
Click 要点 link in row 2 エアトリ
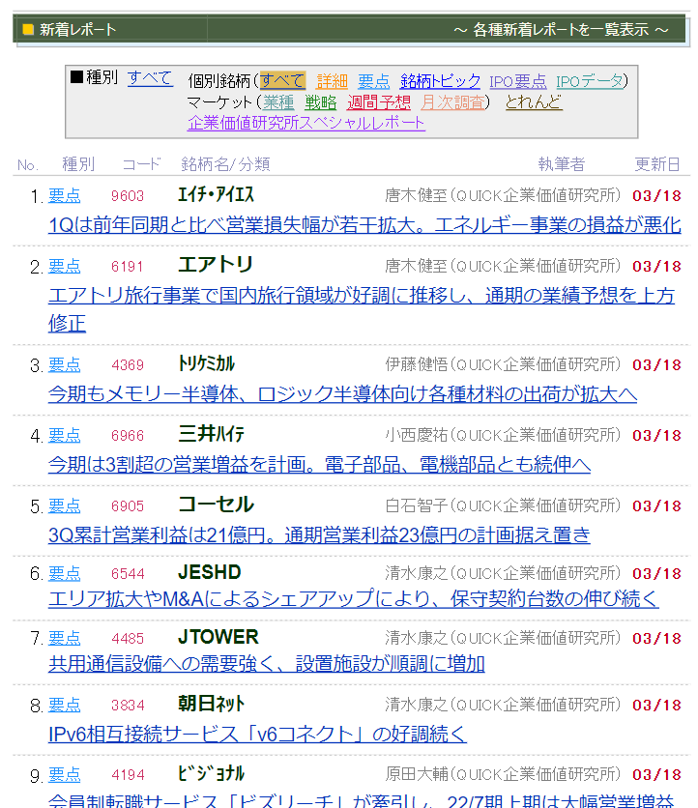(x=65, y=267)
